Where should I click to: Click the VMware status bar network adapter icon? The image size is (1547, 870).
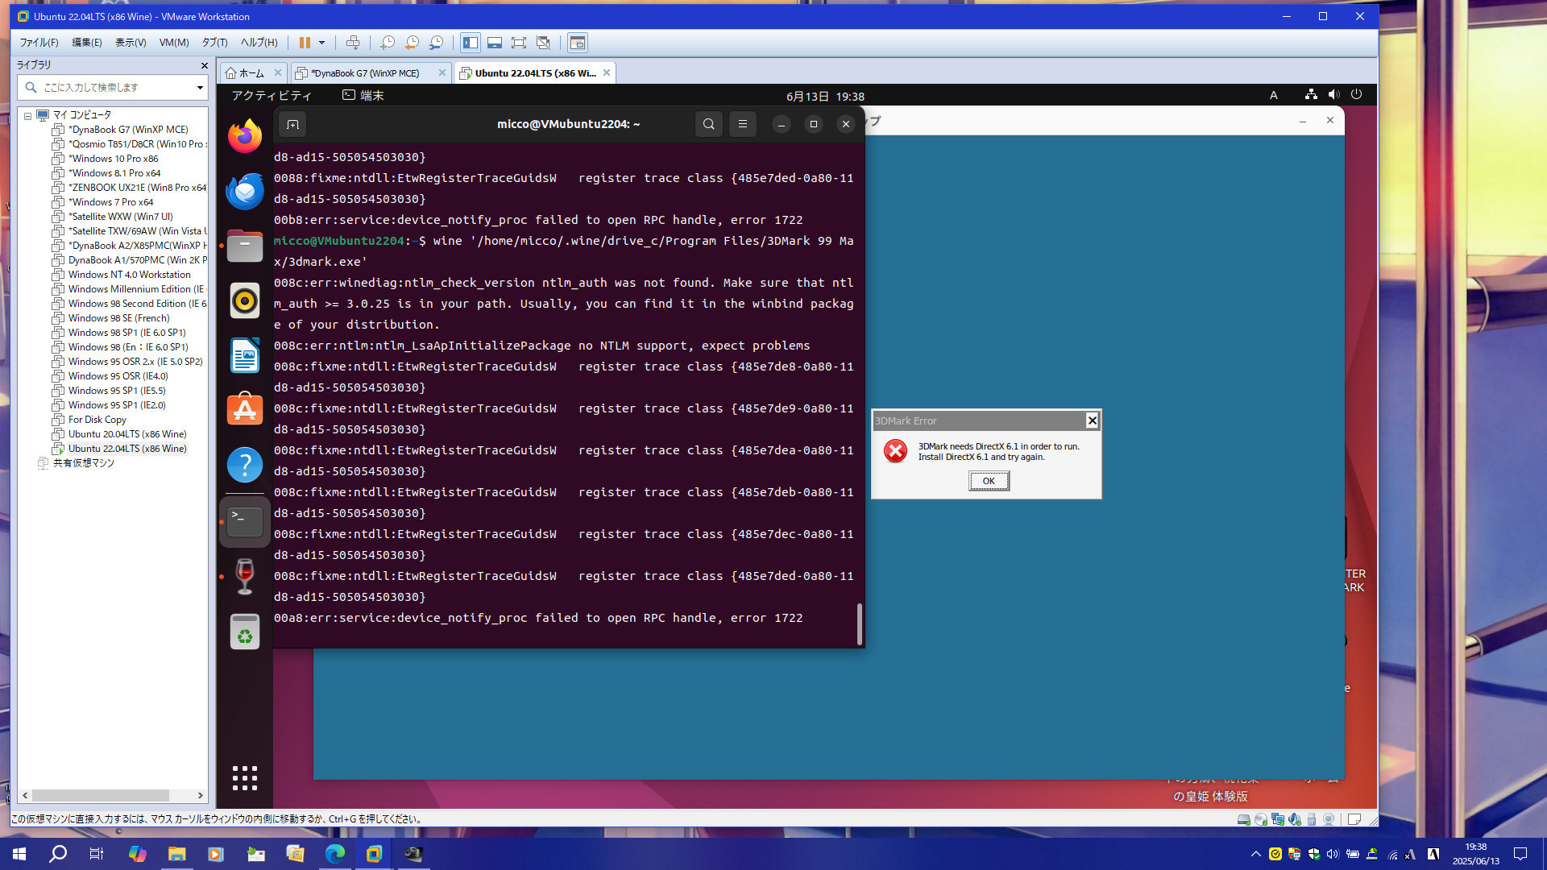coord(1277,819)
